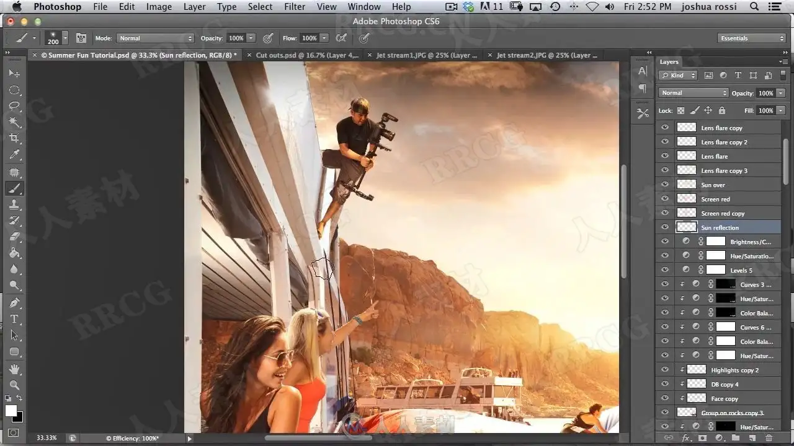Select the Eraser tool
This screenshot has width=794, height=446.
tap(14, 237)
